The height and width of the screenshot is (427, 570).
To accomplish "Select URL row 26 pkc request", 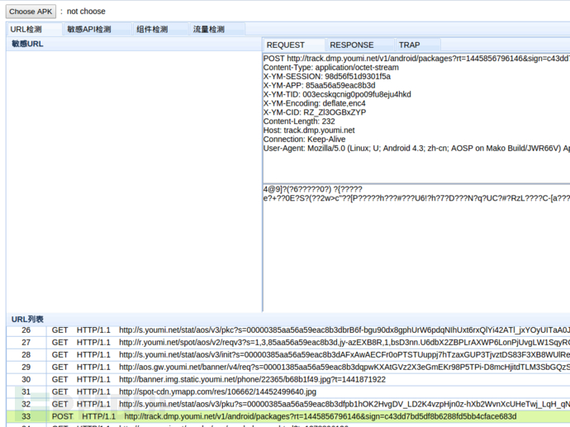I will 288,330.
